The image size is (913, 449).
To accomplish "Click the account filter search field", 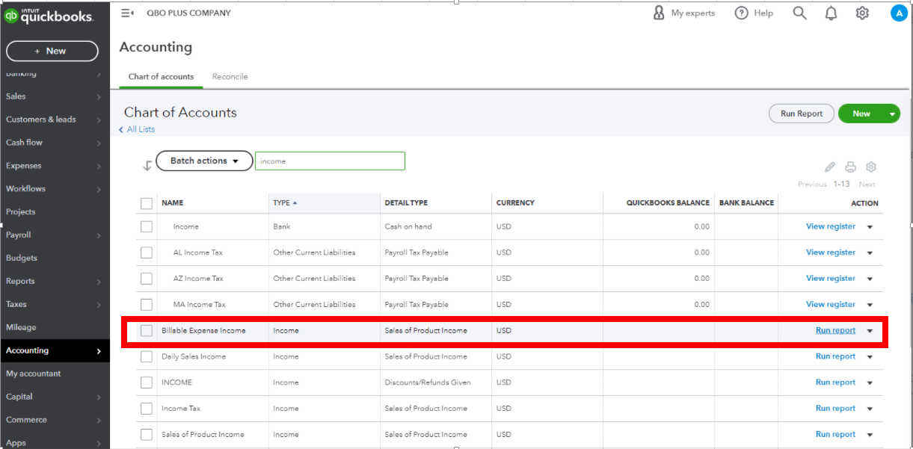I will click(x=330, y=161).
